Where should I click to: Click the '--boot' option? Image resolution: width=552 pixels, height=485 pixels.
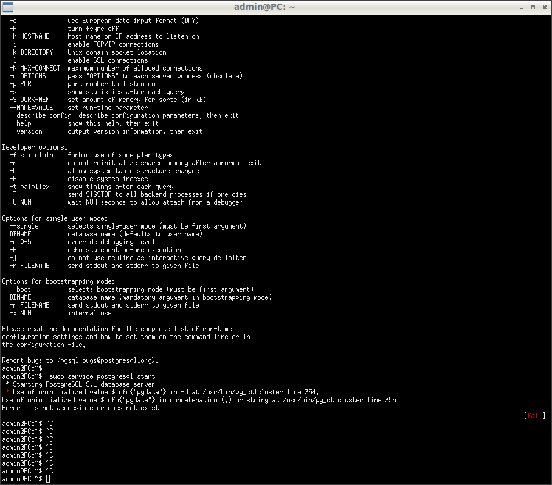coord(20,289)
